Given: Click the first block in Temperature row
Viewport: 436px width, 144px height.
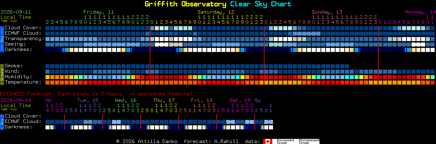Looking at the screenshot, I should tap(48, 82).
